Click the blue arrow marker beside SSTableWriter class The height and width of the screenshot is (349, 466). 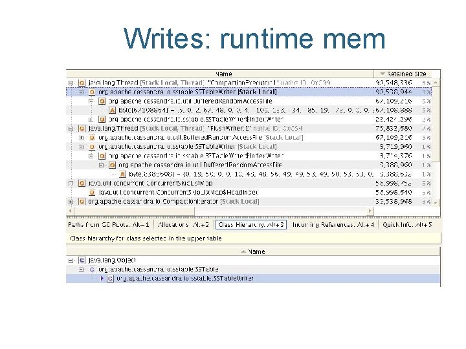102,279
